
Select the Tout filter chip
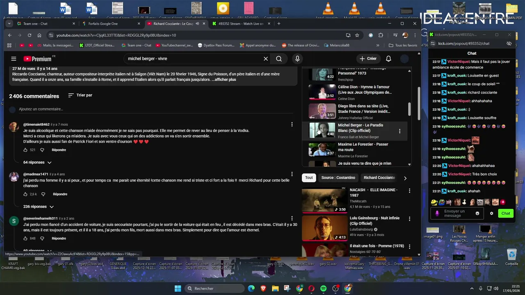[309, 178]
